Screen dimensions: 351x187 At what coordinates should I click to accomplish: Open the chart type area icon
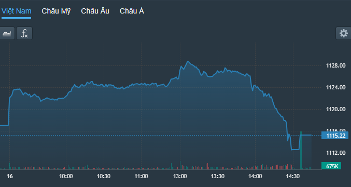point(7,33)
